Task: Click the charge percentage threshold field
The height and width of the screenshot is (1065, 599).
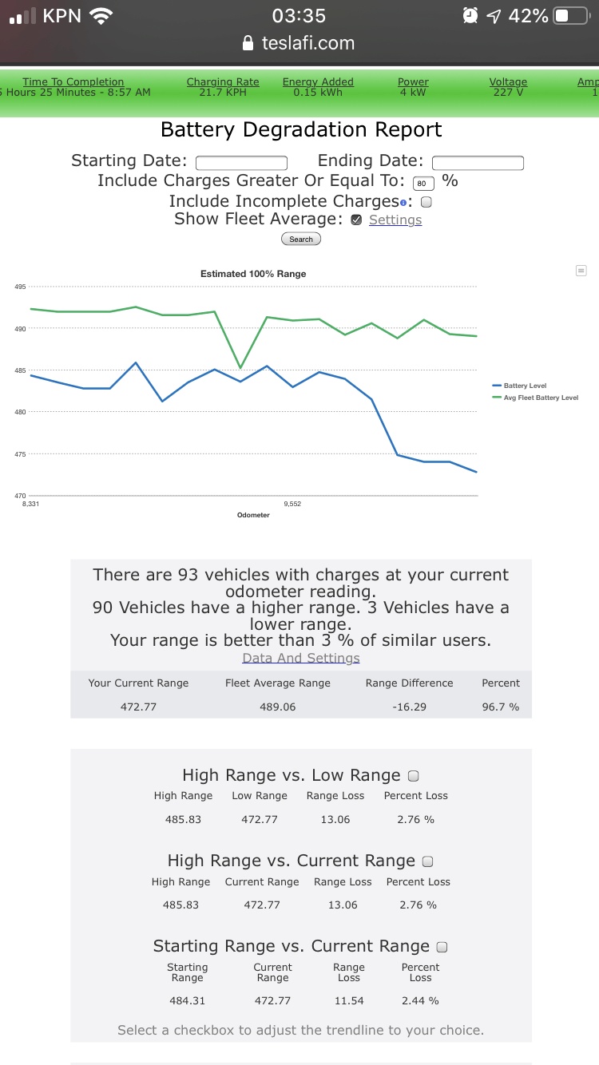Action: 423,183
